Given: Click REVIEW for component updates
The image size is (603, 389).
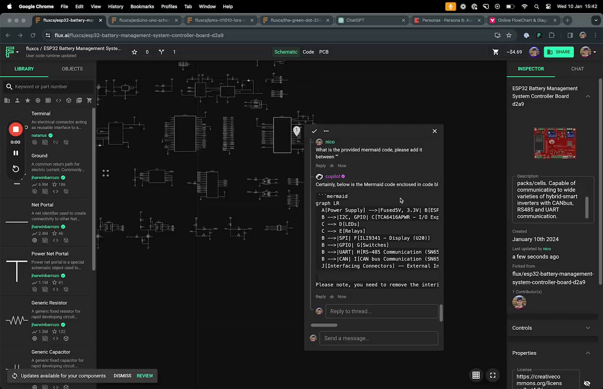Looking at the screenshot, I should point(145,376).
